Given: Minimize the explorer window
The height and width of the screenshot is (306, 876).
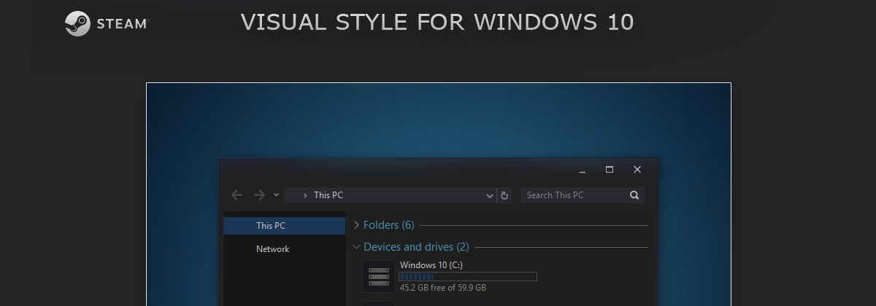Looking at the screenshot, I should pos(583,170).
